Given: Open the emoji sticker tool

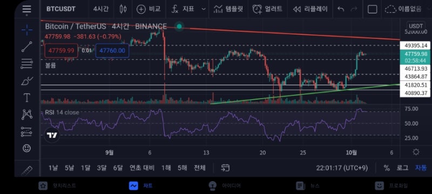Looking at the screenshot, I should tap(26, 148).
